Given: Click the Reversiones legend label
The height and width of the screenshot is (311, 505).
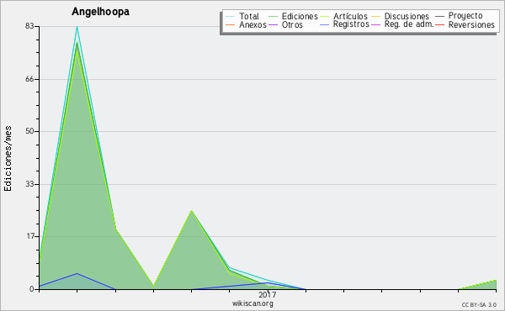Looking at the screenshot, I should pos(471,24).
